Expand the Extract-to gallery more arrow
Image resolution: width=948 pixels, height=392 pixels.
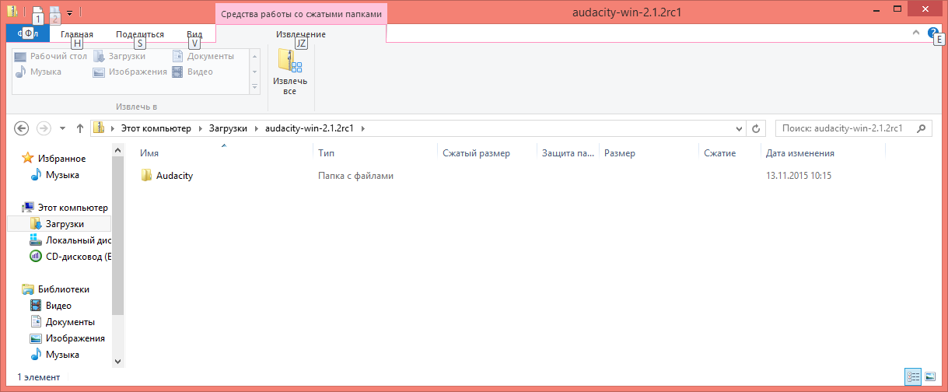pos(254,86)
